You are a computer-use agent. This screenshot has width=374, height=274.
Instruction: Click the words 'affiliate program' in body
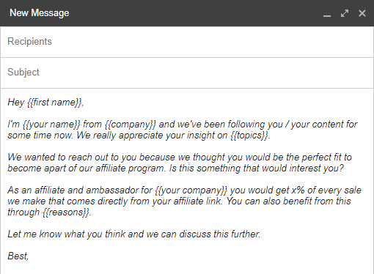pos(130,169)
